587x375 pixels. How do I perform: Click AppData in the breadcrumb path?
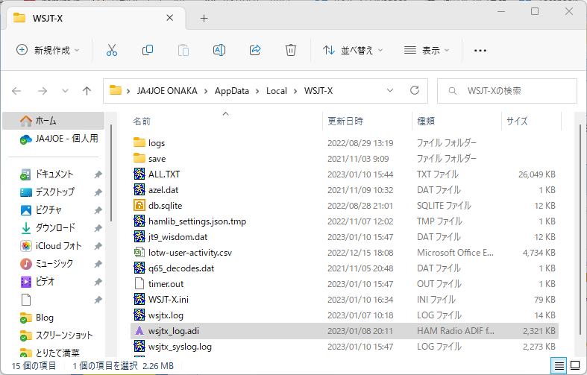click(x=232, y=91)
